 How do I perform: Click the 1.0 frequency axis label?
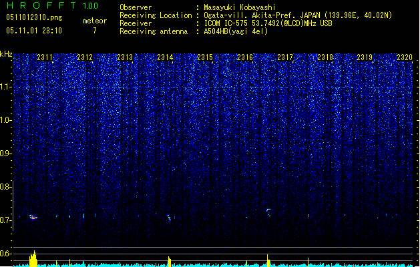point(5,120)
